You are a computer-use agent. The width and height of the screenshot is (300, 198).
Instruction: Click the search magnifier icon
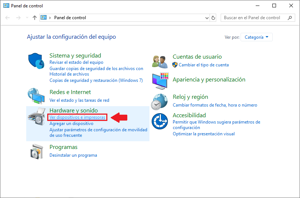[x=290, y=18]
